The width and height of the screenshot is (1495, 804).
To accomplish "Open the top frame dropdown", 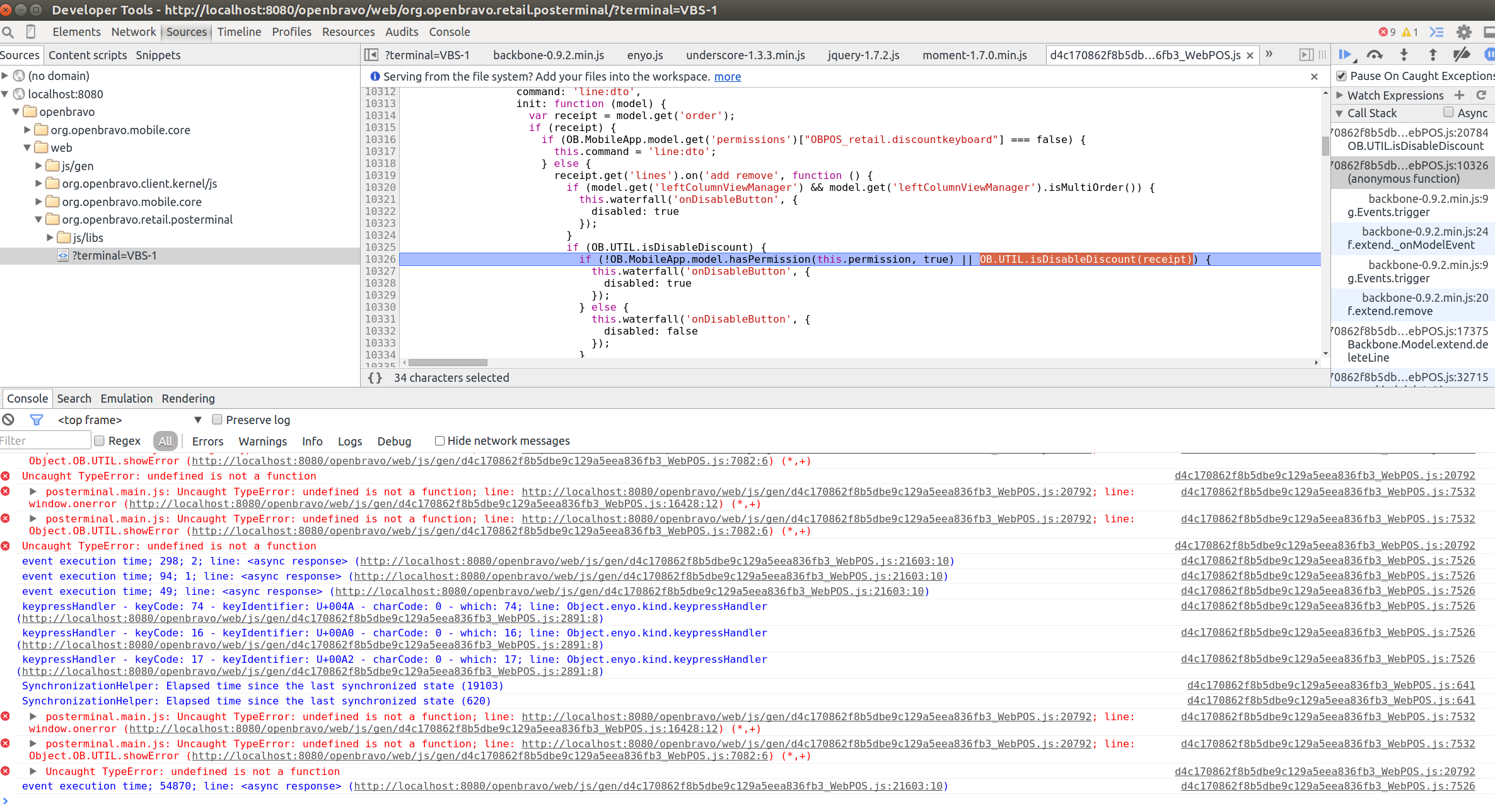I will point(197,420).
